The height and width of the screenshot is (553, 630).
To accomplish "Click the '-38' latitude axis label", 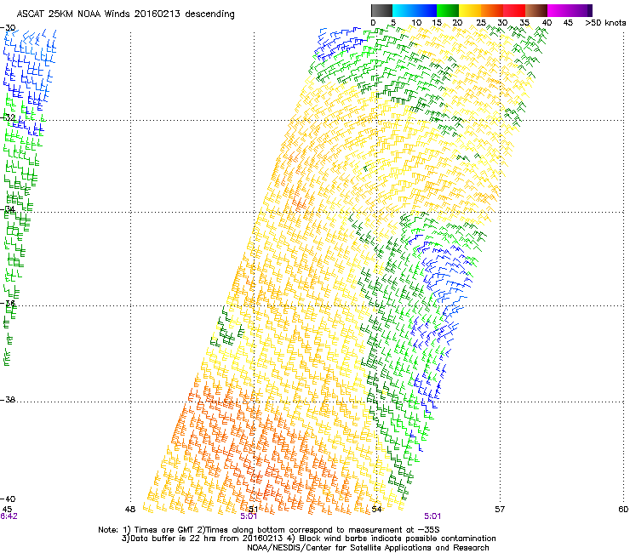I will tap(8, 400).
